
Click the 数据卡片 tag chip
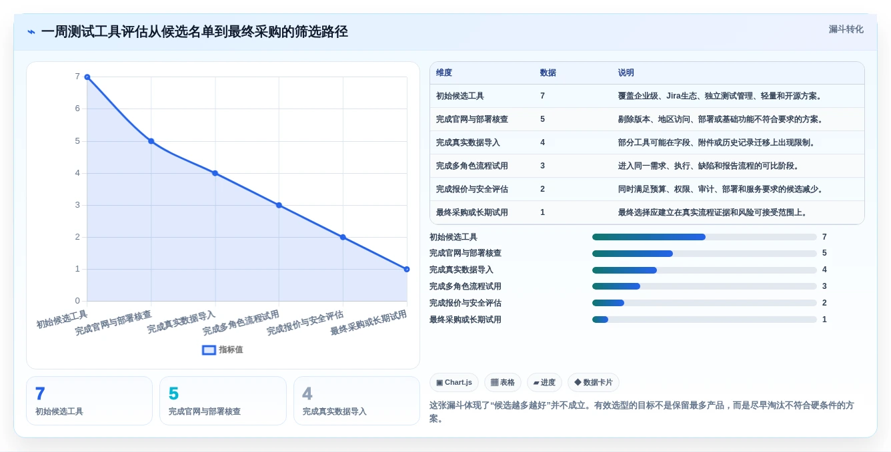pyautogui.click(x=594, y=382)
